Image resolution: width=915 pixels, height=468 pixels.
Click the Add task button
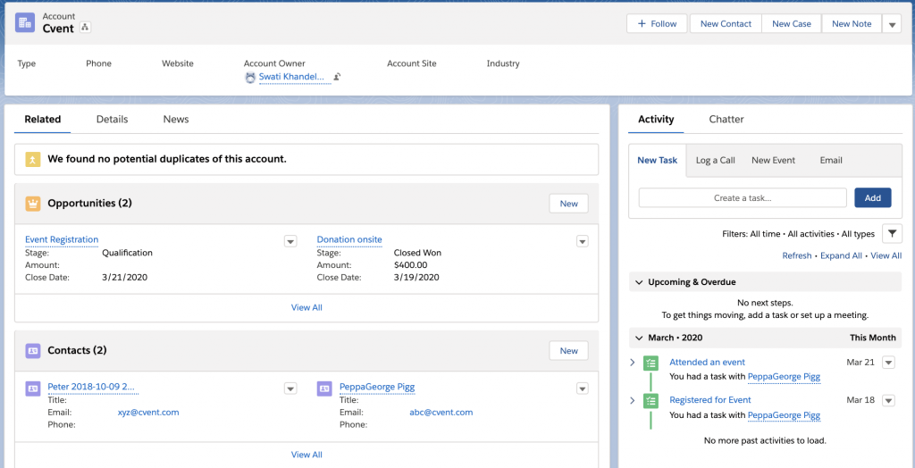pyautogui.click(x=872, y=198)
